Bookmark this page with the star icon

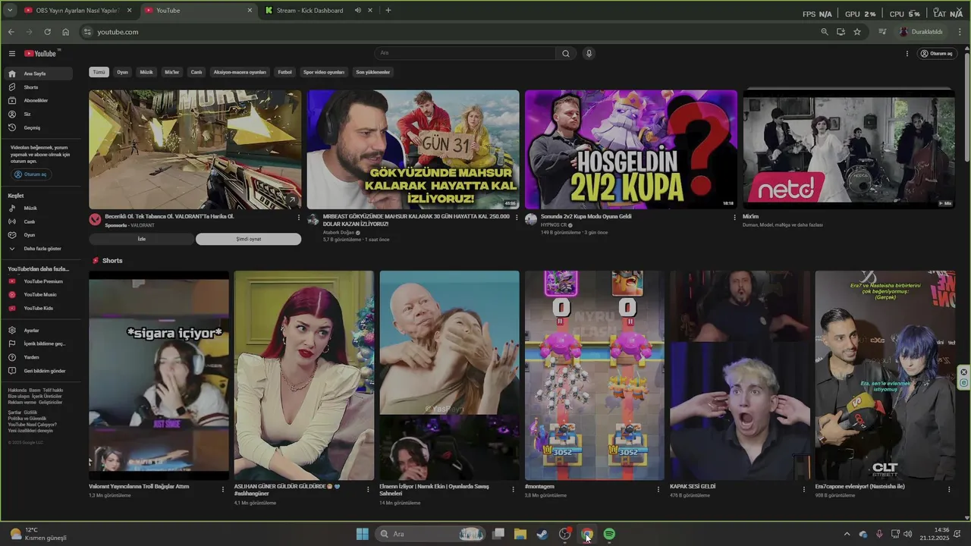pos(857,32)
